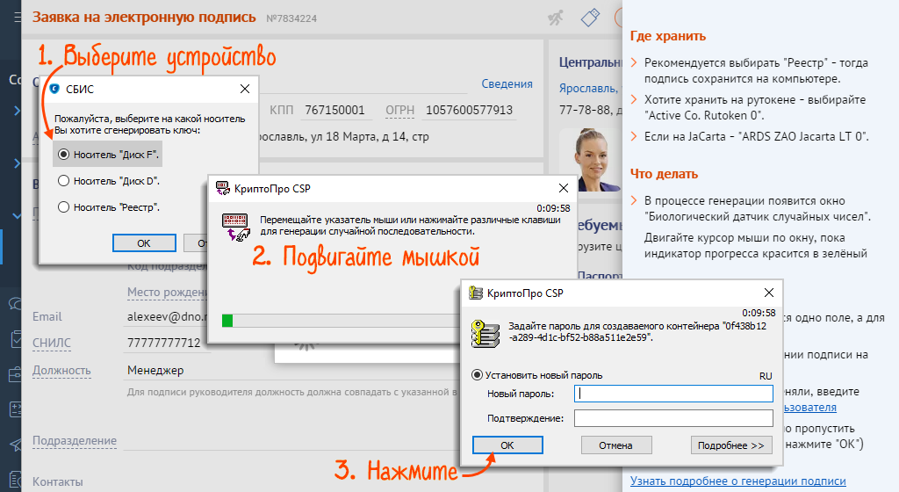Click the КриптоПро CSP icon in the random generation window
Image resolution: width=899 pixels, height=492 pixels.
(x=222, y=188)
